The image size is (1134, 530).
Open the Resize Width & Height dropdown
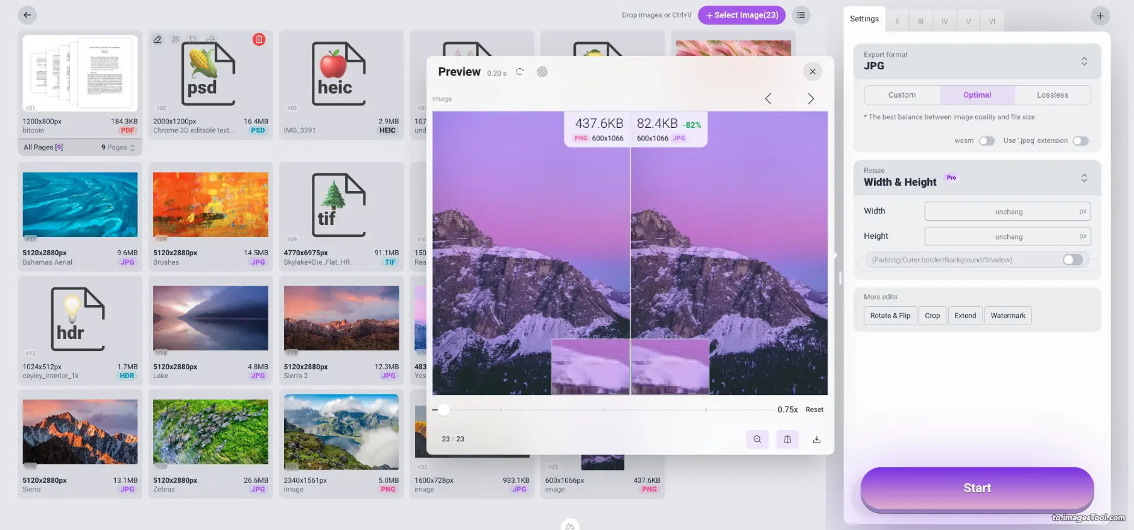977,178
